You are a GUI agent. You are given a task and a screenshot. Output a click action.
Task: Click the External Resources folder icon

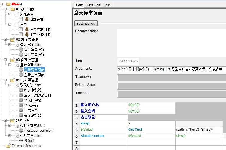point(8,146)
